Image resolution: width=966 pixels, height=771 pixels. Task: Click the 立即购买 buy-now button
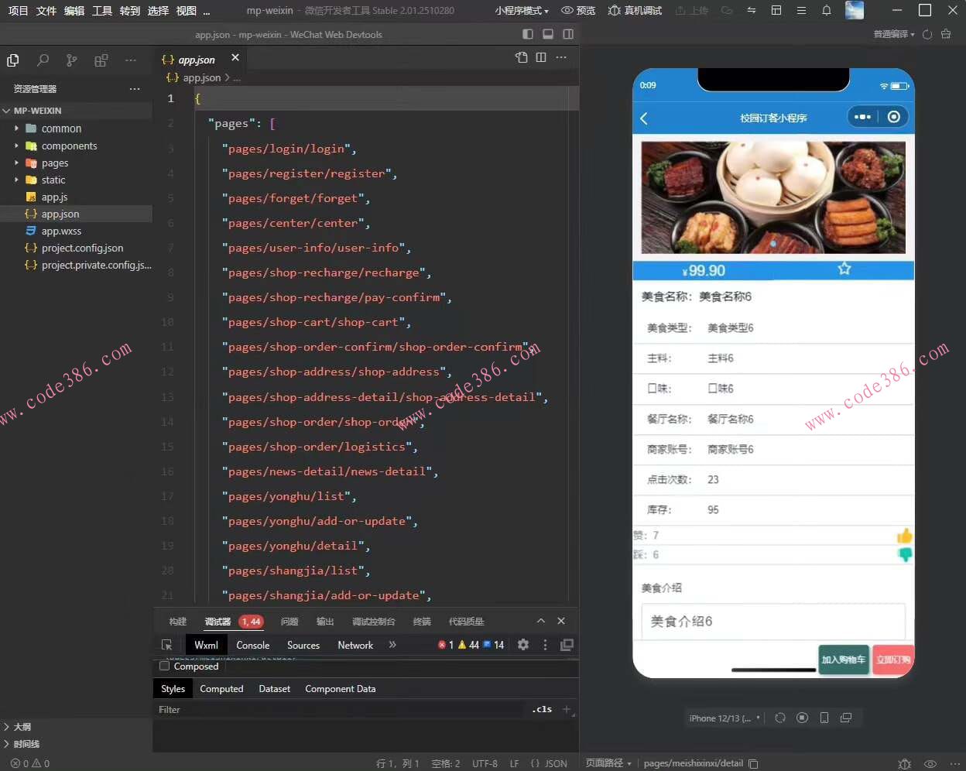point(893,660)
